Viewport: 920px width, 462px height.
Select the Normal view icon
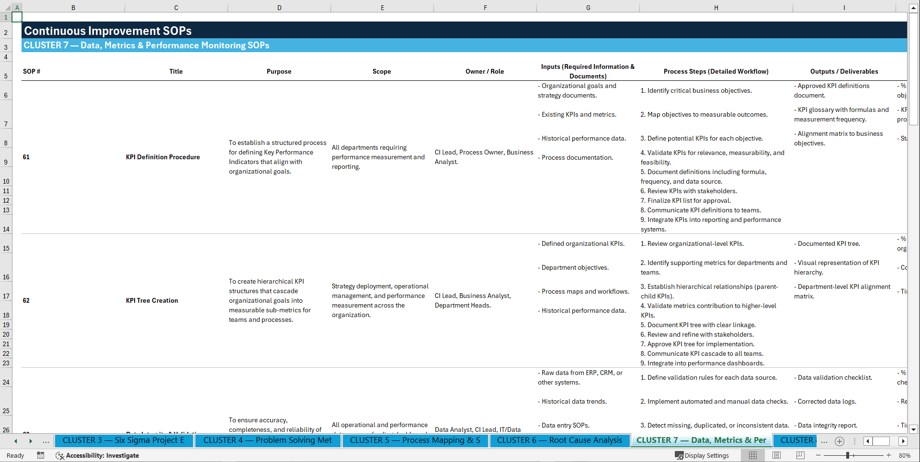(752, 455)
